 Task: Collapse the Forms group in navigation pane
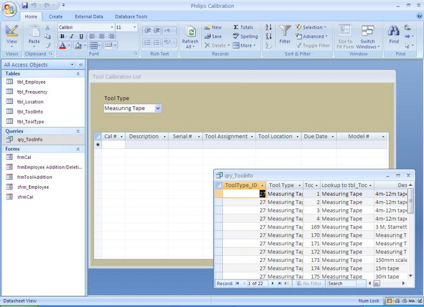point(78,149)
